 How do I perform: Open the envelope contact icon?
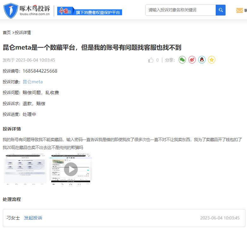[240, 10]
